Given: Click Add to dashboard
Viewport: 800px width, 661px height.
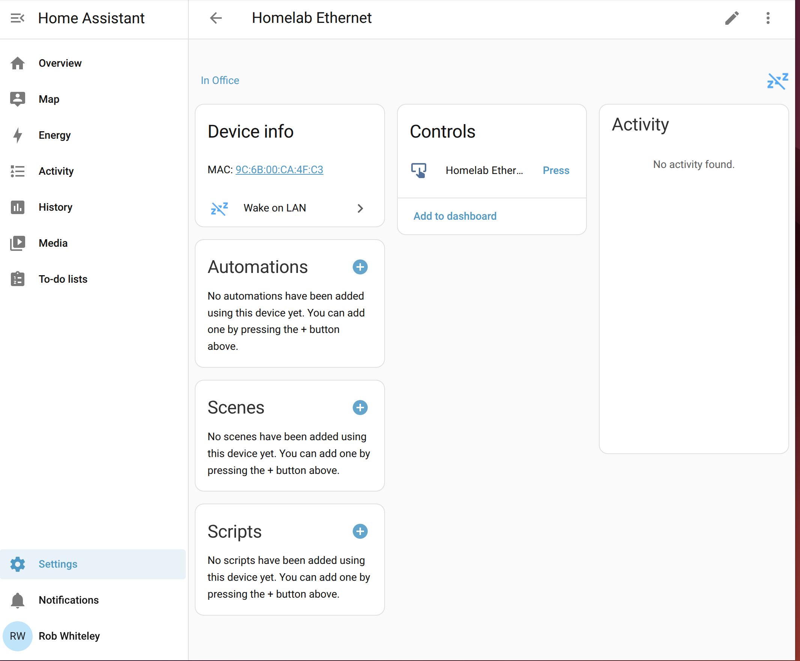Looking at the screenshot, I should point(455,216).
